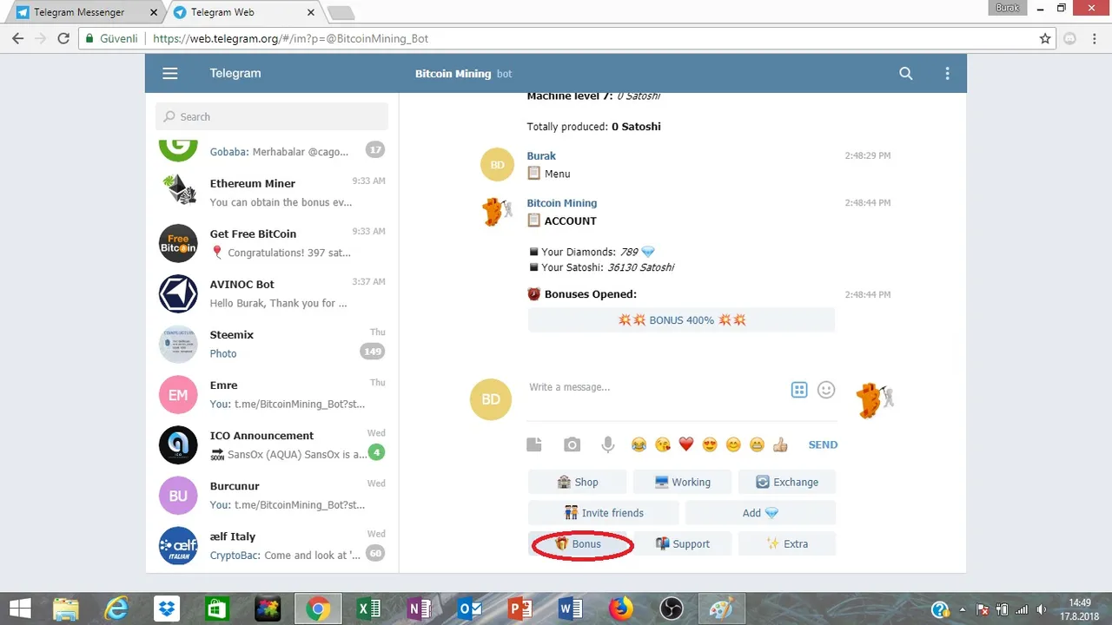
Task: Open Outlook from the taskbar
Action: click(x=470, y=609)
